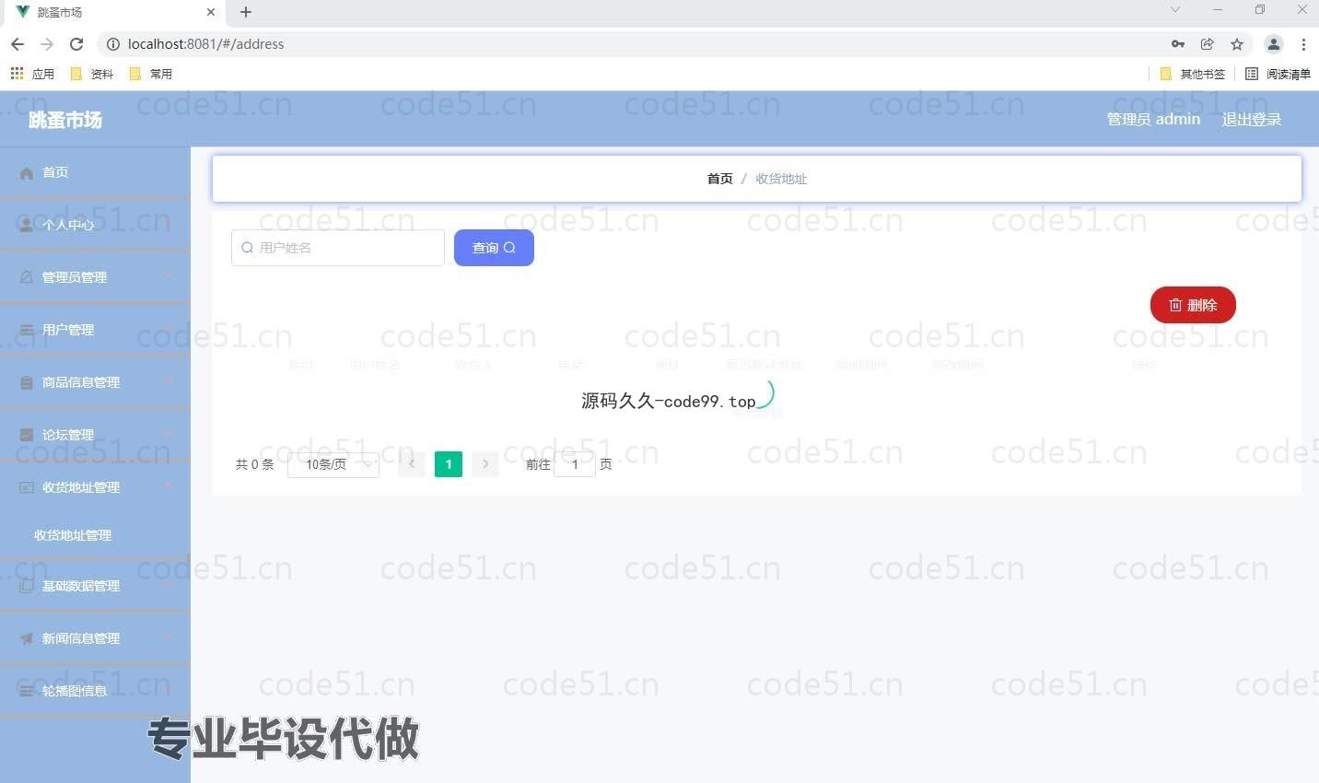This screenshot has width=1319, height=783.
Task: Select page 1 in pagination
Action: 449,464
